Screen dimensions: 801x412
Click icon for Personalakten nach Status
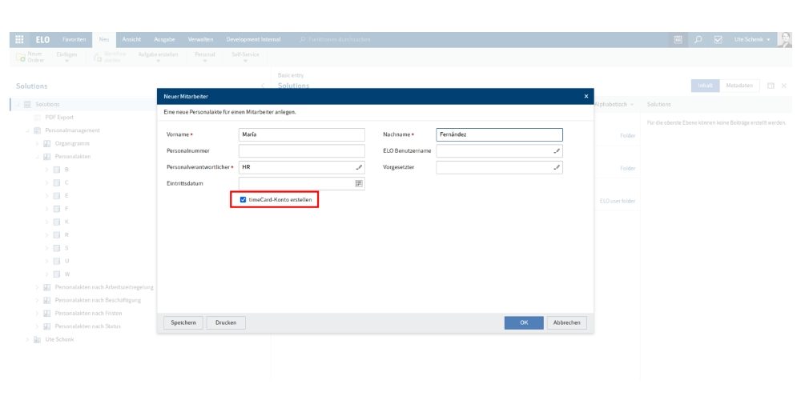click(x=47, y=326)
